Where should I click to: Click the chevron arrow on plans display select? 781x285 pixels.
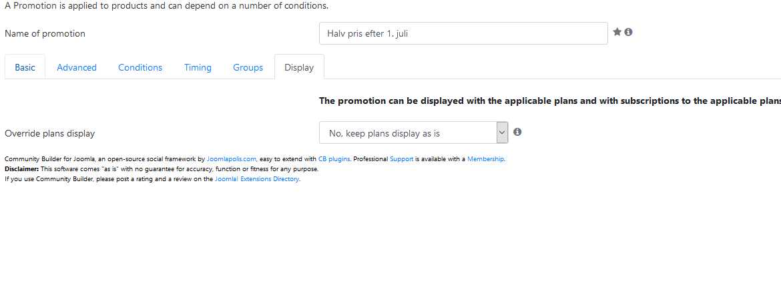502,133
